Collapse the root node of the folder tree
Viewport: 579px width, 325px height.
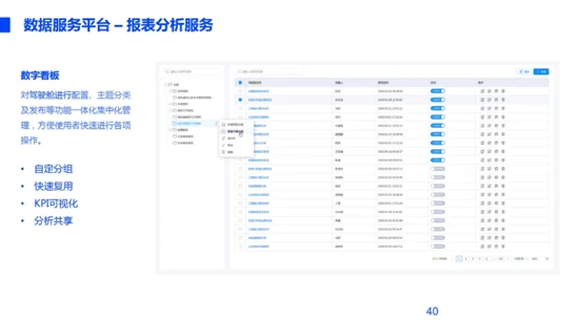(x=166, y=84)
